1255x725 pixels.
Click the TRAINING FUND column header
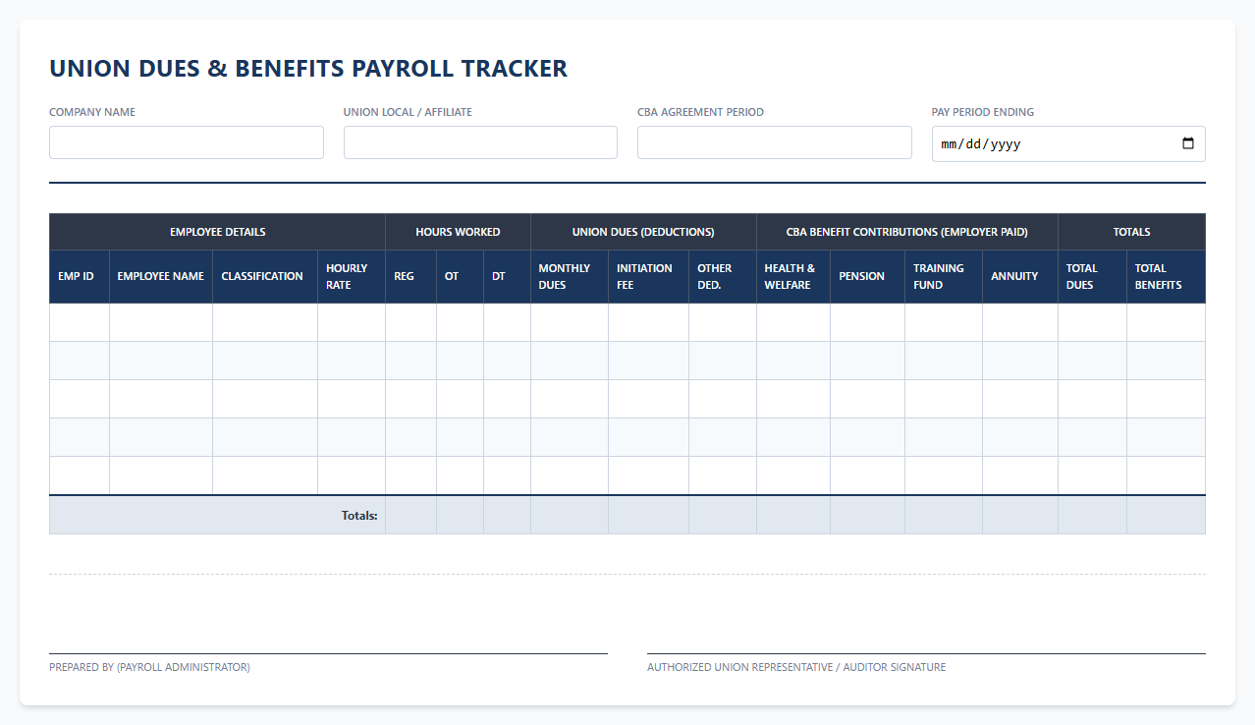pyautogui.click(x=944, y=277)
